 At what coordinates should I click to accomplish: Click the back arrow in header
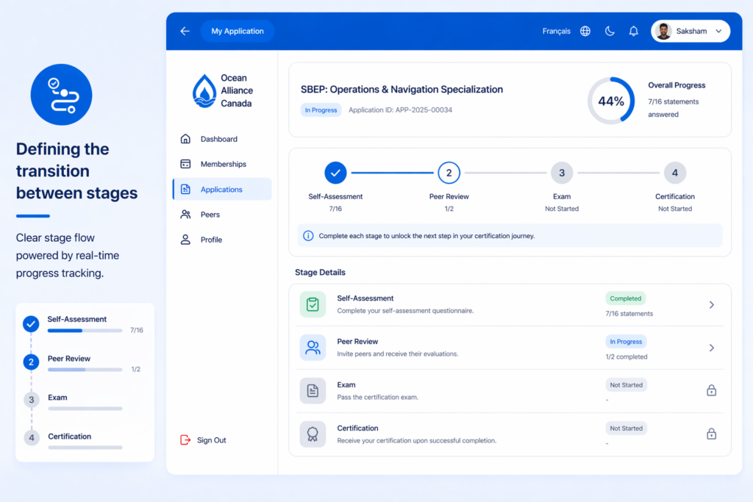click(x=185, y=31)
